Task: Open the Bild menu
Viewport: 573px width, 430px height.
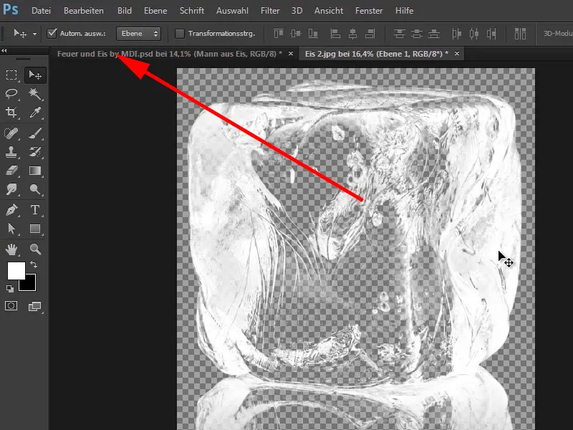Action: pos(124,11)
